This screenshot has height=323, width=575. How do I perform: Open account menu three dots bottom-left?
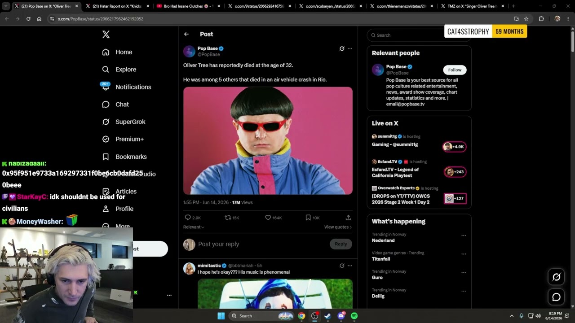pos(169,295)
